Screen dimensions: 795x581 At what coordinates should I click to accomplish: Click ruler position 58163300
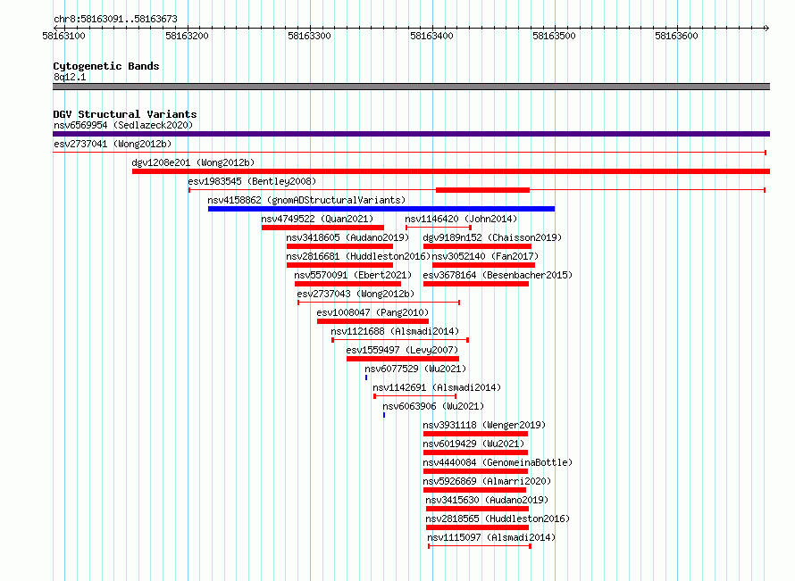click(309, 36)
